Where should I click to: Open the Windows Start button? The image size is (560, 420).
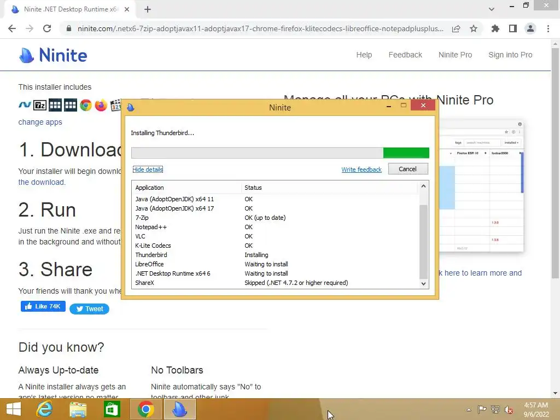14,409
